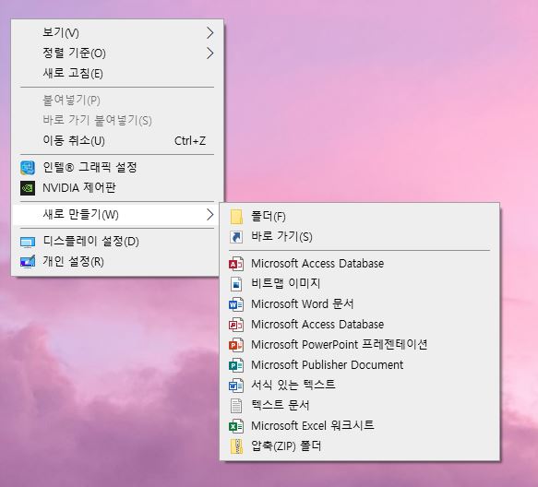Viewport: 538px width, 487px height.
Task: Create a Microsoft Publisher Document
Action: tap(360, 365)
